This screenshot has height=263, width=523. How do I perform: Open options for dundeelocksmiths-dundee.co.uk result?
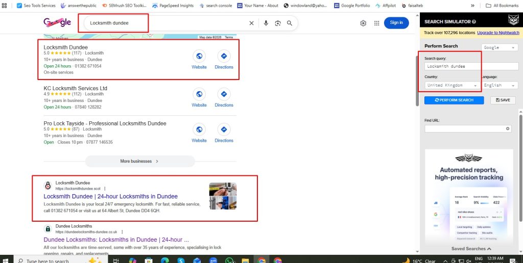122,232
